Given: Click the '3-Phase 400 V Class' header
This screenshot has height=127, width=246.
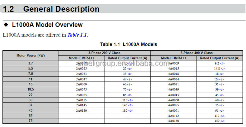Looking at the screenshot, I should [196, 53].
